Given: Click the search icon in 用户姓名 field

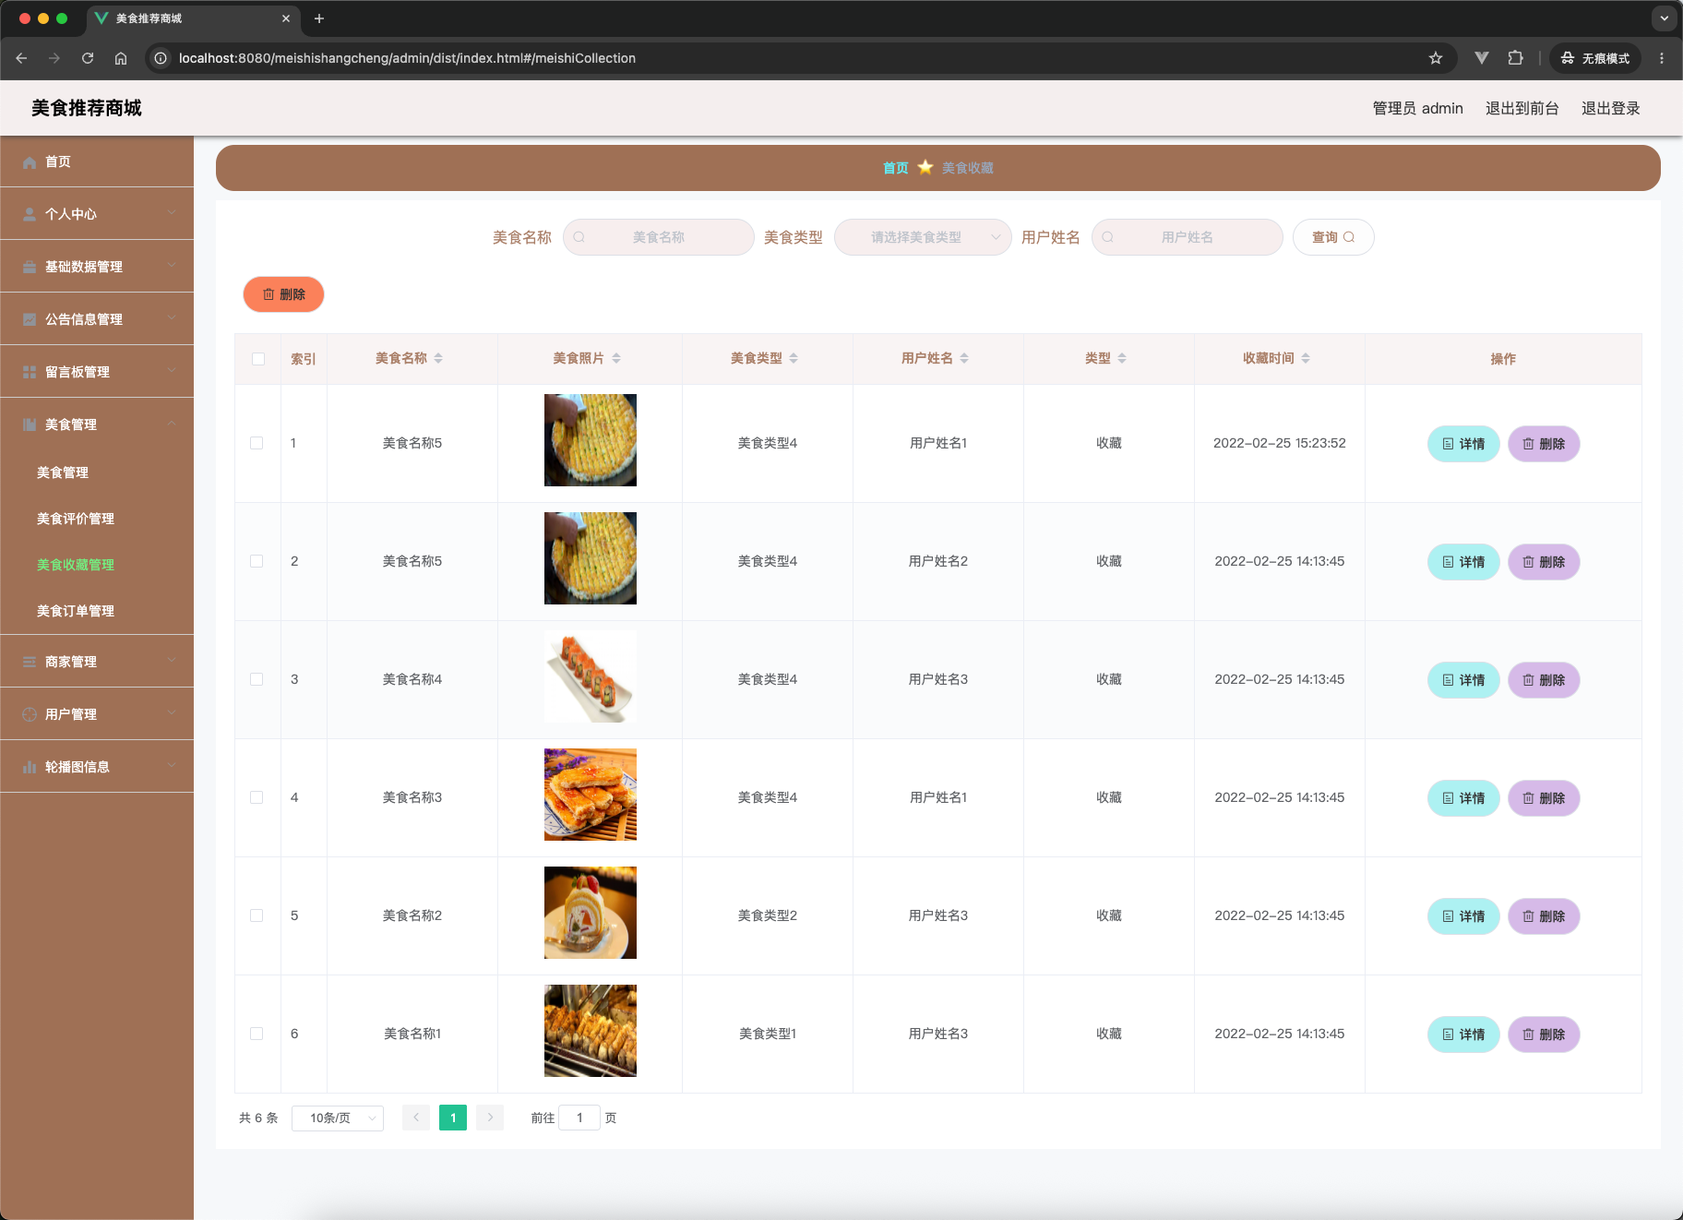Looking at the screenshot, I should (1108, 237).
